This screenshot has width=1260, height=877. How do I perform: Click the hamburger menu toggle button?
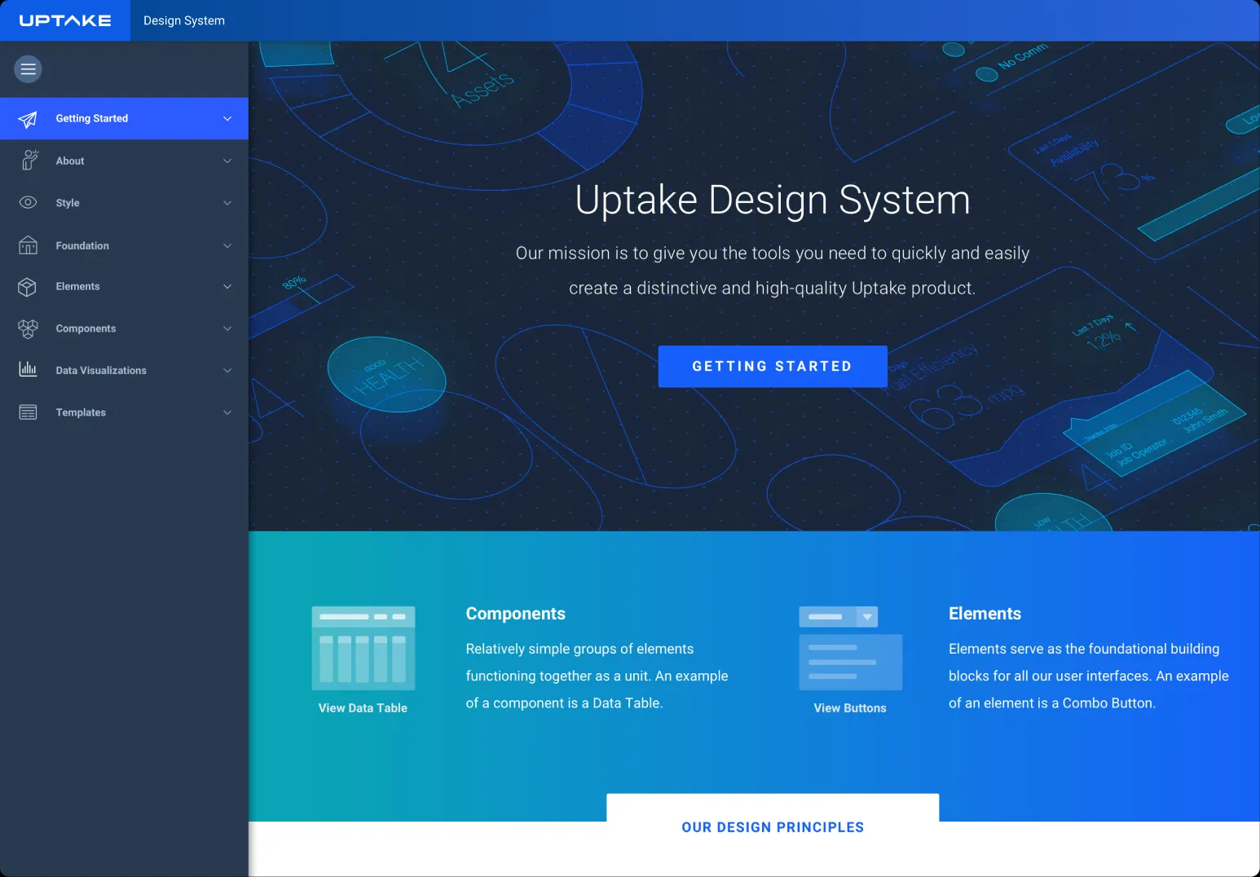28,69
